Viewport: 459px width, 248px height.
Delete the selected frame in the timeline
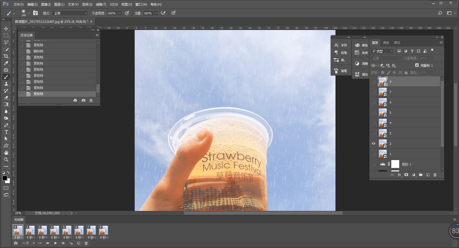tap(86, 243)
